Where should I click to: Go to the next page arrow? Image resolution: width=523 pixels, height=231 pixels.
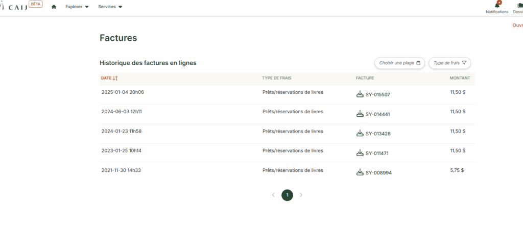[x=301, y=195]
